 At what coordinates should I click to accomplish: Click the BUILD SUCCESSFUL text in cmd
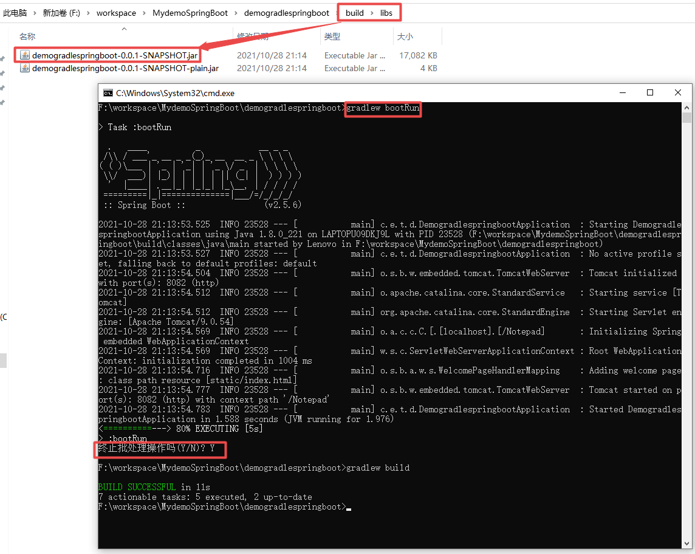coord(137,487)
